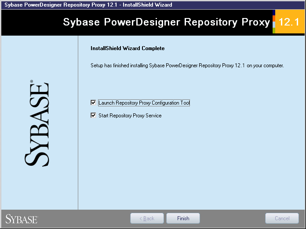Uncheck Launch Repository Proxy Configuration Tool checkbox
The image size is (306, 229).
(93, 102)
